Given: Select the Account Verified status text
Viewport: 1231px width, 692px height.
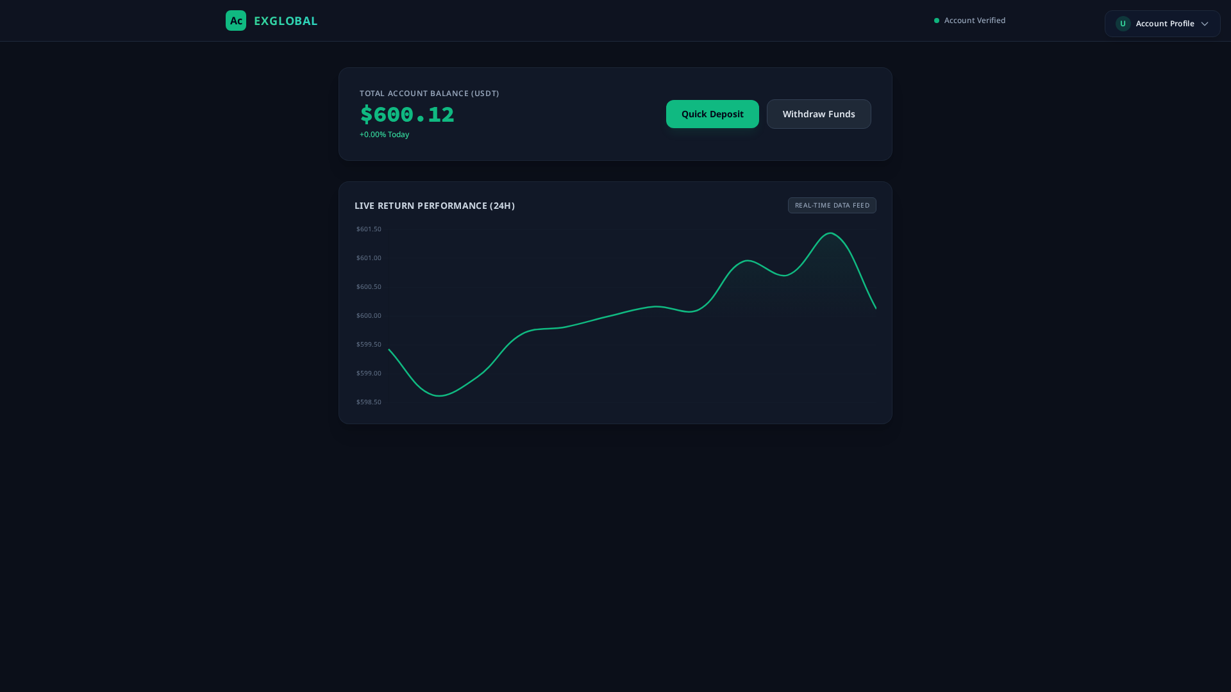Looking at the screenshot, I should [x=975, y=21].
